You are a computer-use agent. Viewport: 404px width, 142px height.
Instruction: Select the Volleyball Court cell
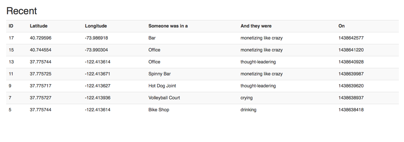(164, 98)
